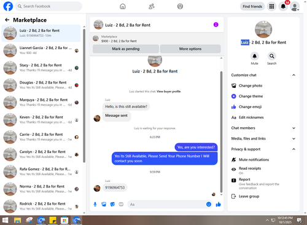Go back using Marketplace arrow
Screen dimensions: 307x225
7,20
